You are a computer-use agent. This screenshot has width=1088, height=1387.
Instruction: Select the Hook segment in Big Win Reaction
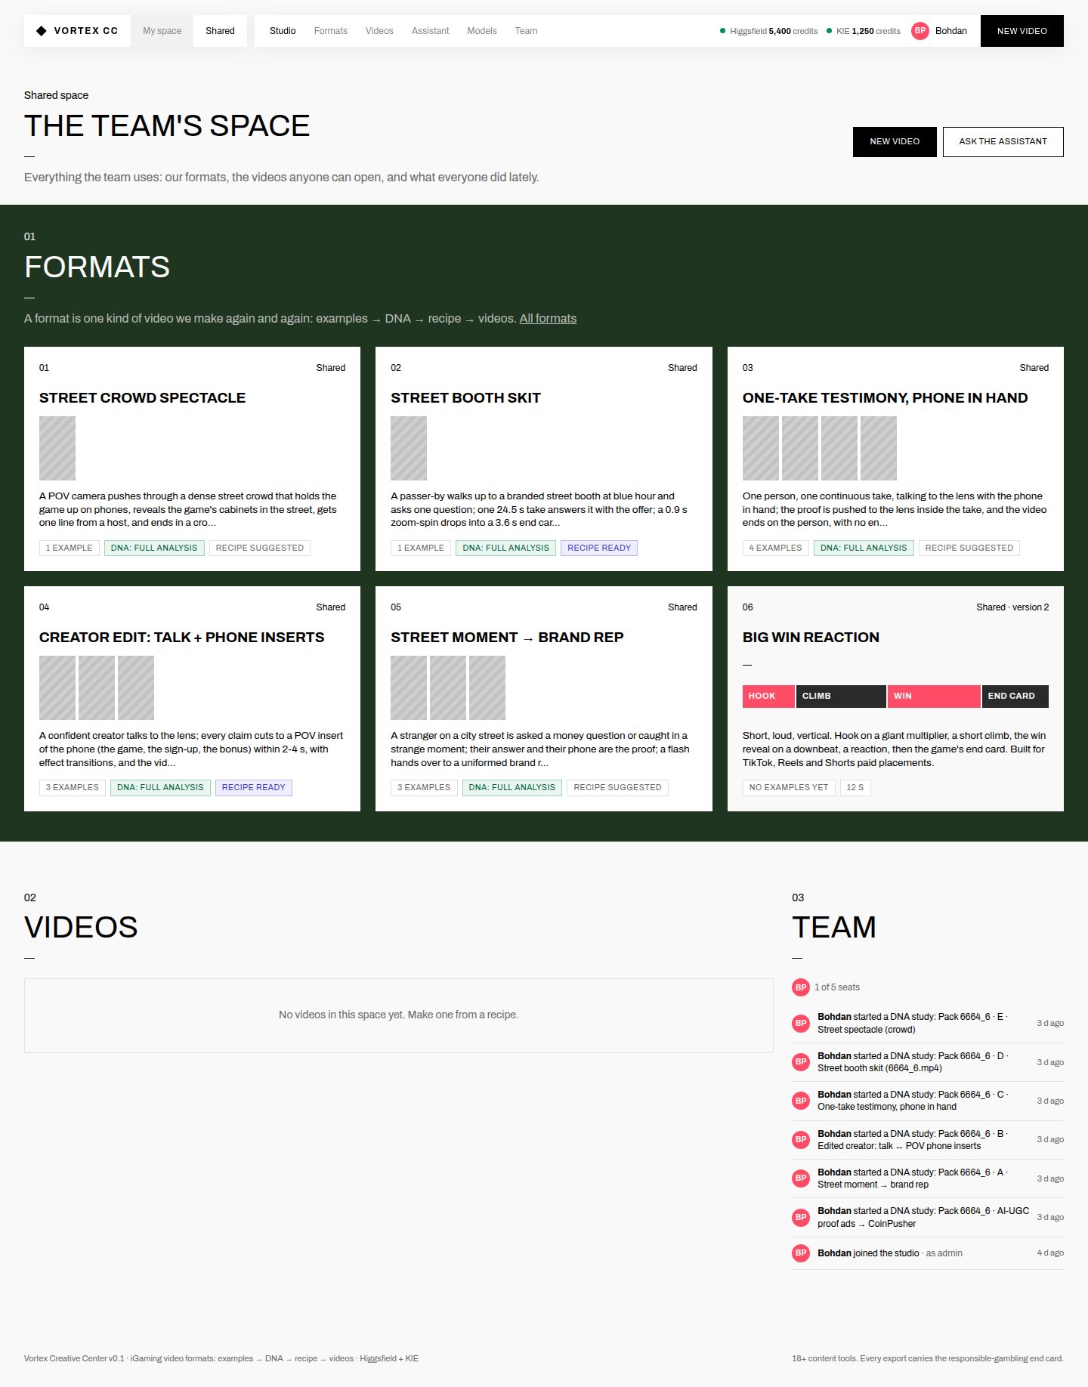click(x=768, y=697)
